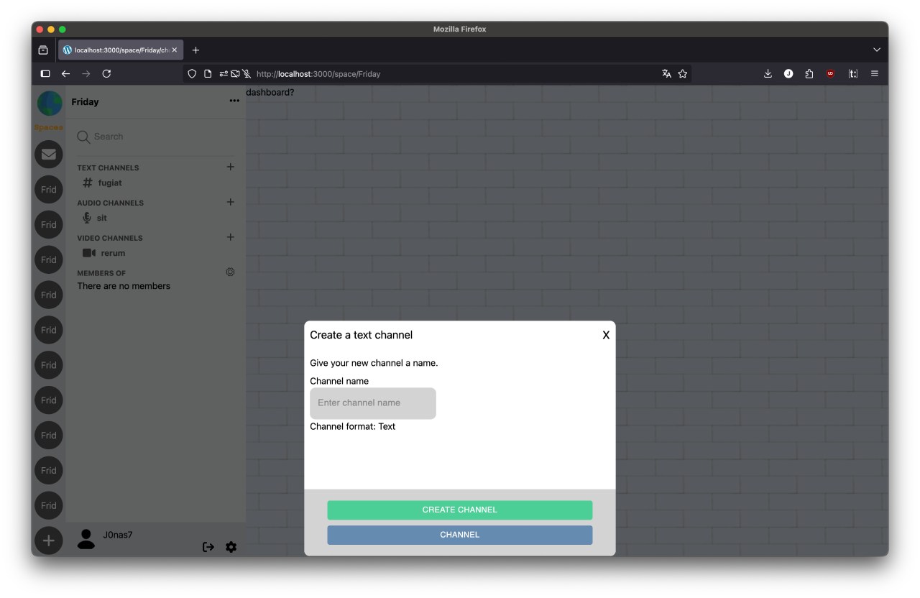Click the add new space plus button
This screenshot has height=598, width=920.
coord(49,540)
